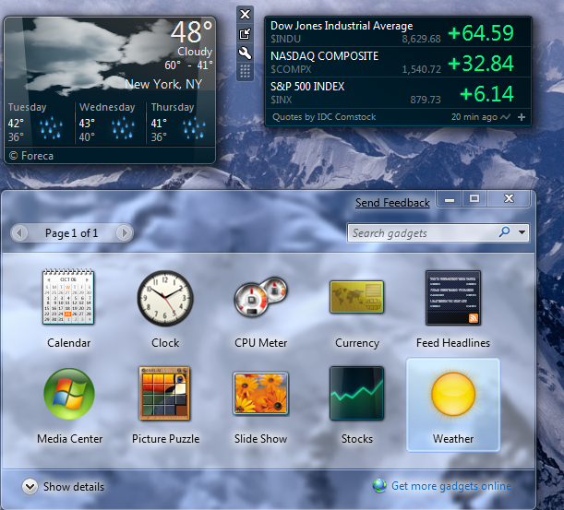Go to next gadget page

pos(124,233)
